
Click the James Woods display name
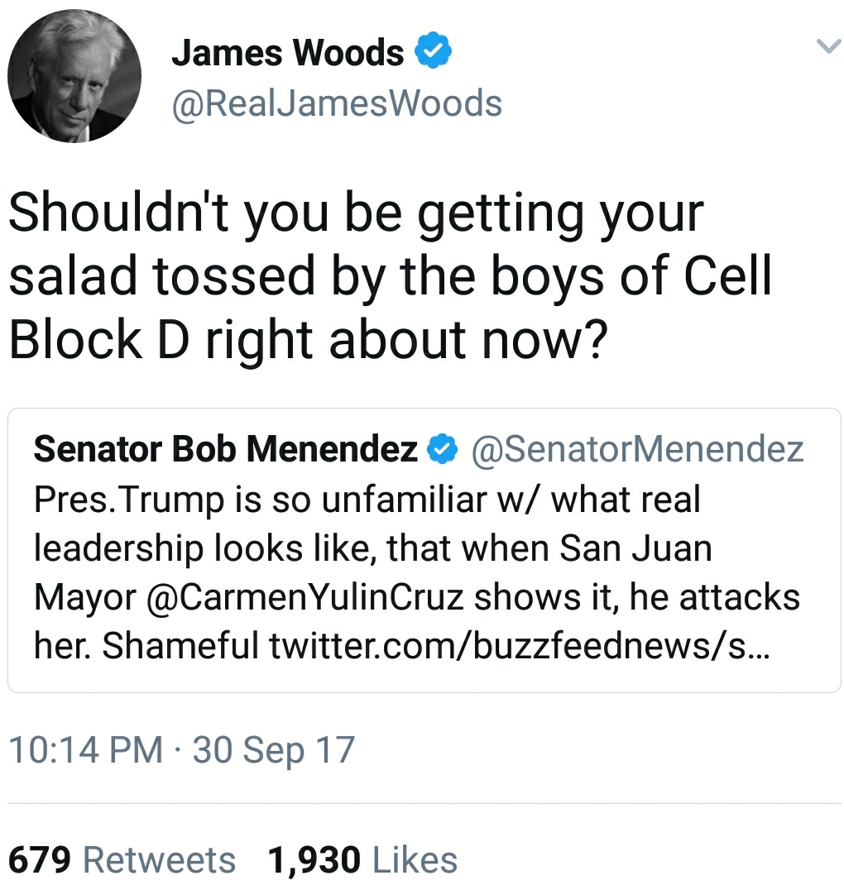tap(287, 54)
